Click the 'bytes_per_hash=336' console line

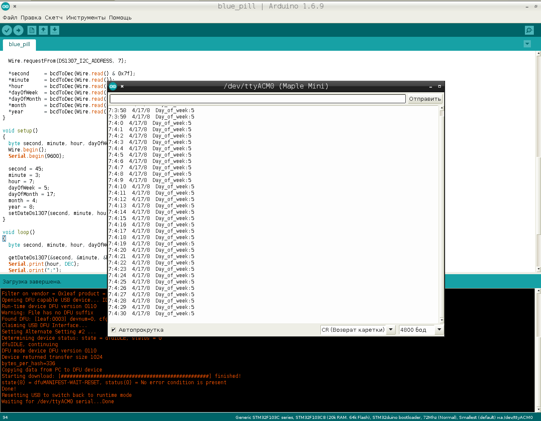click(28, 363)
